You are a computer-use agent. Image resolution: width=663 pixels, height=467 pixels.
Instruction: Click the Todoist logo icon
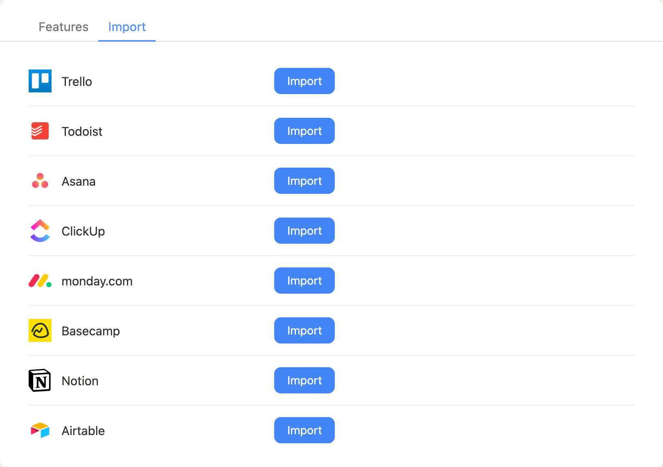click(40, 131)
